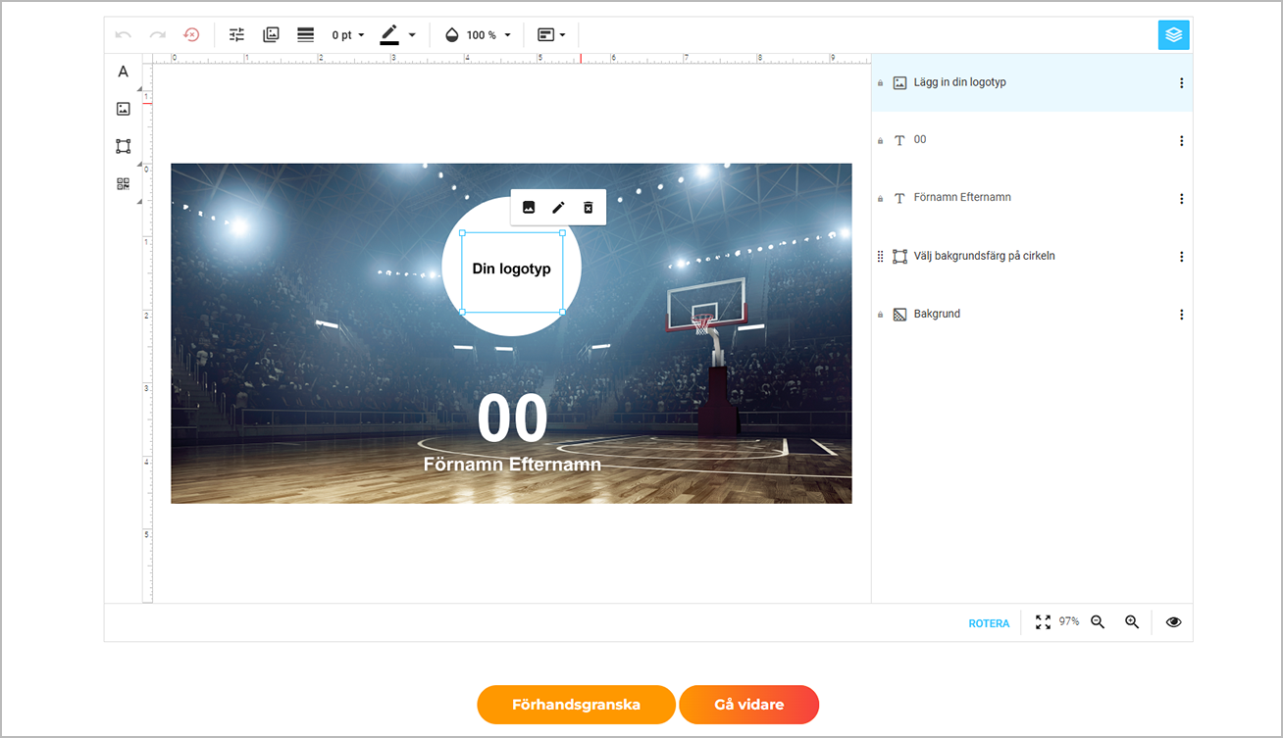Toggle lock on the 00 layer

pyautogui.click(x=880, y=141)
